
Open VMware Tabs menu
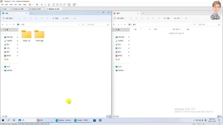[x=20, y=5]
